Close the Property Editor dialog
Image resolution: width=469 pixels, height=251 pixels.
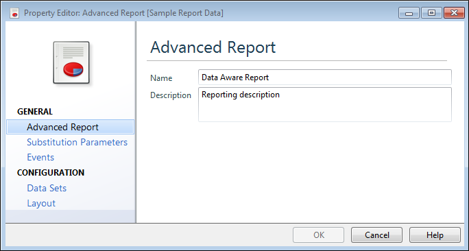pyautogui.click(x=455, y=13)
